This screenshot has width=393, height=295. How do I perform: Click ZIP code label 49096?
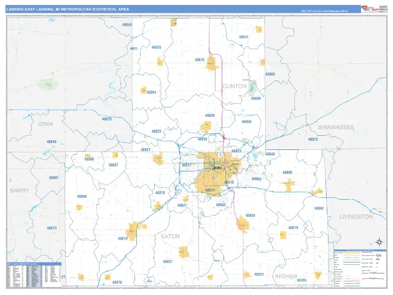tap(82, 197)
